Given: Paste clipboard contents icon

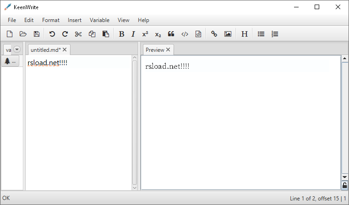Looking at the screenshot, I should 105,34.
